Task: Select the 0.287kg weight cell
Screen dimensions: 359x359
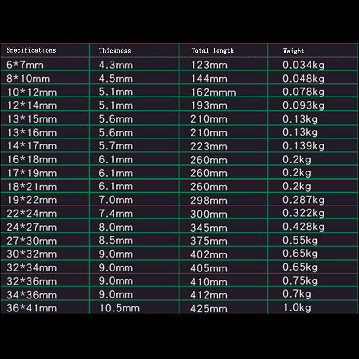Action: coord(303,200)
